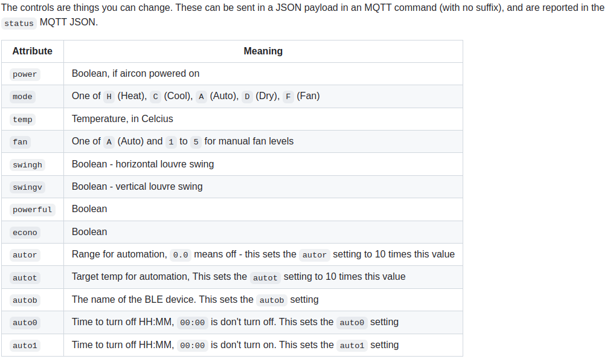This screenshot has height=359, width=610.
Task: Click the powerful attribute label
Action: coord(32,210)
